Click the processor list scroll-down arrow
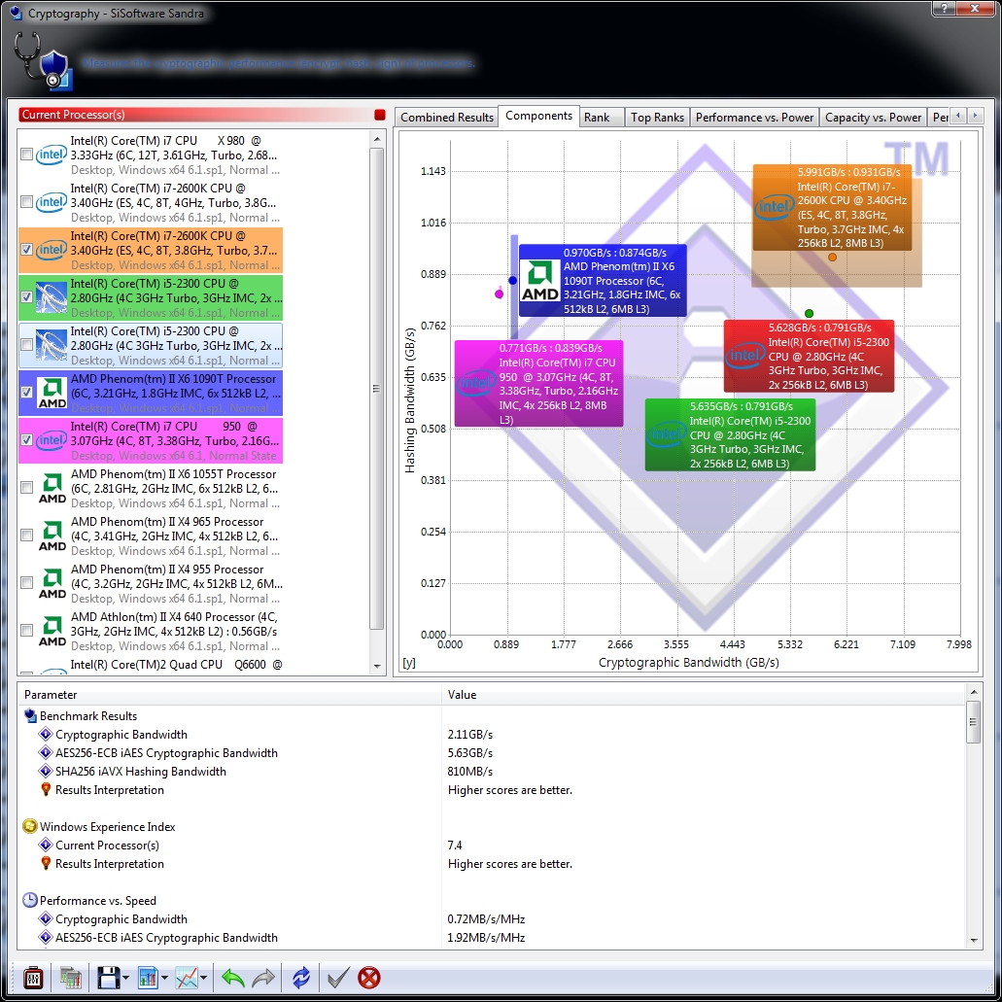The width and height of the screenshot is (1002, 1002). (377, 666)
